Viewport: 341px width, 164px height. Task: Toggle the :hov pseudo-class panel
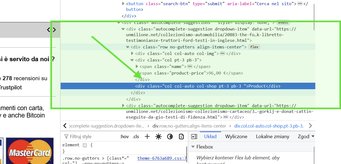(124, 137)
